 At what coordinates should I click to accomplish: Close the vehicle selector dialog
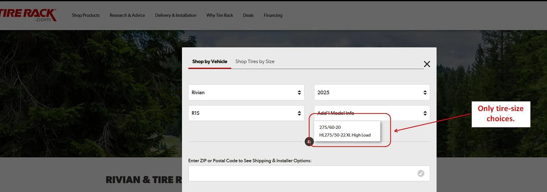point(427,64)
